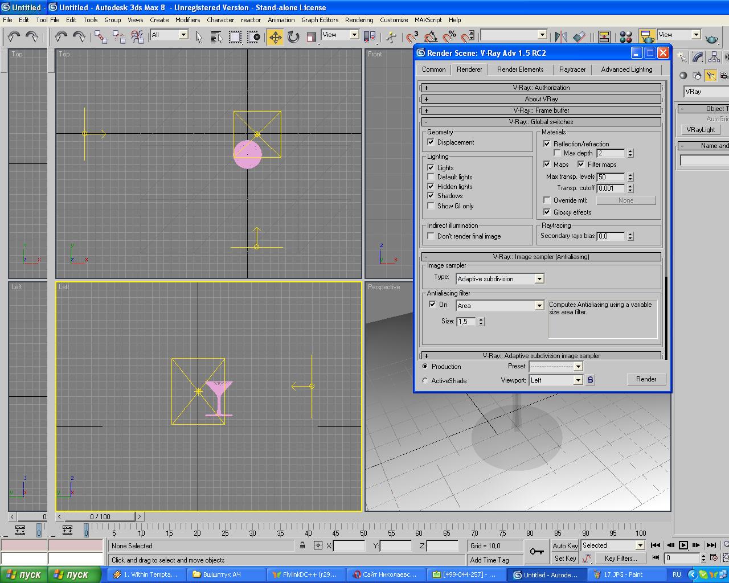Image resolution: width=729 pixels, height=583 pixels.
Task: Toggle the Spinner Snap icon
Action: pos(468,37)
